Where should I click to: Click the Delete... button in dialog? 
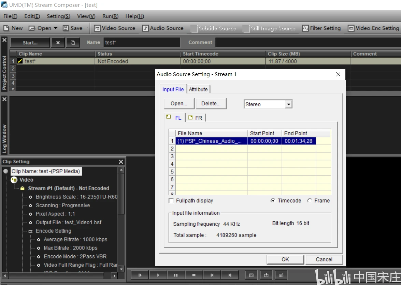pos(211,104)
